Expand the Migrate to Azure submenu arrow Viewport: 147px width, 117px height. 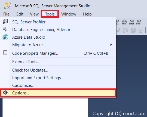pos(111,45)
